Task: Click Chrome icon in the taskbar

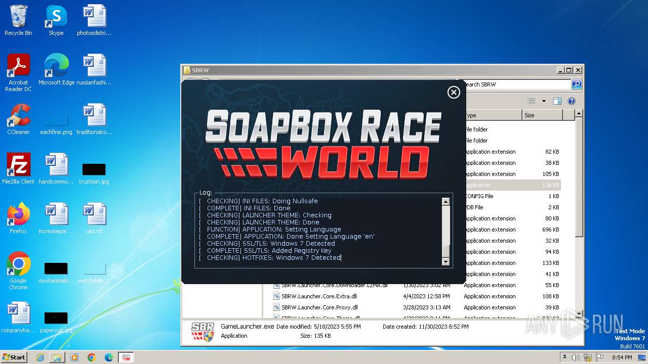Action: [92, 357]
